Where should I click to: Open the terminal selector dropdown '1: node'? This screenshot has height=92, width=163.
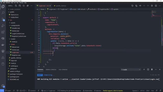pyautogui.click(x=131, y=70)
